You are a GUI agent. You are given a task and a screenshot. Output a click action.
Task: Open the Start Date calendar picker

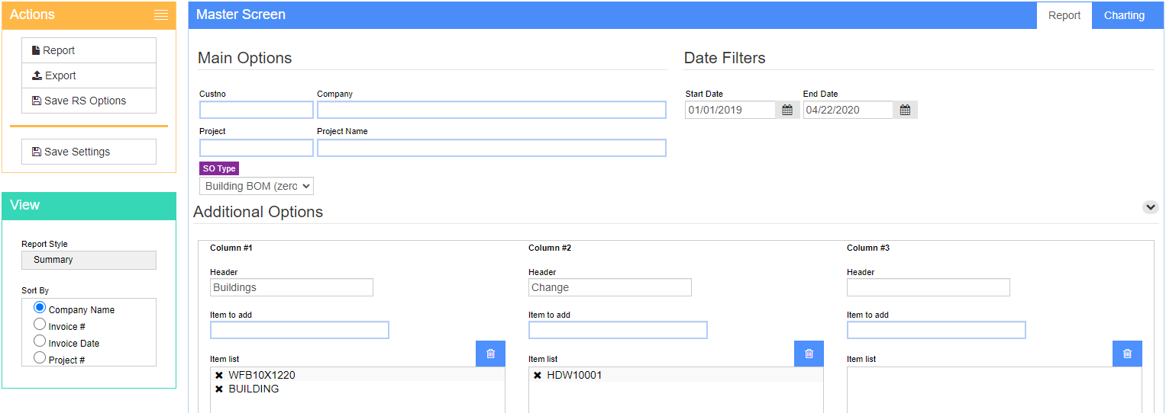tap(787, 110)
